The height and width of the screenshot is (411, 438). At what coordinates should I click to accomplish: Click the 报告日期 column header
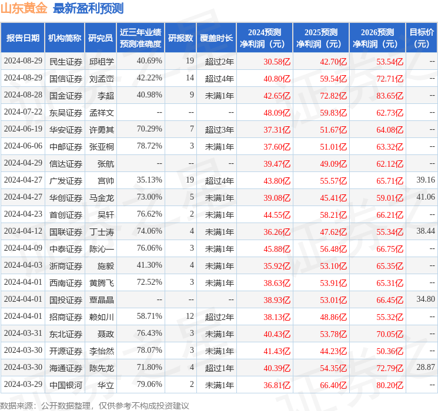tap(22, 38)
